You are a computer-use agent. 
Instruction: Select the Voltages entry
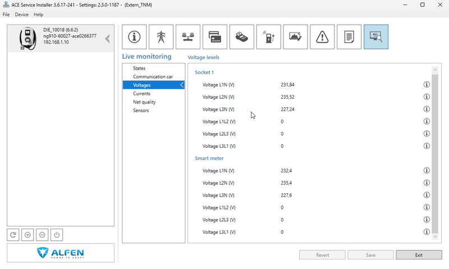click(x=153, y=85)
